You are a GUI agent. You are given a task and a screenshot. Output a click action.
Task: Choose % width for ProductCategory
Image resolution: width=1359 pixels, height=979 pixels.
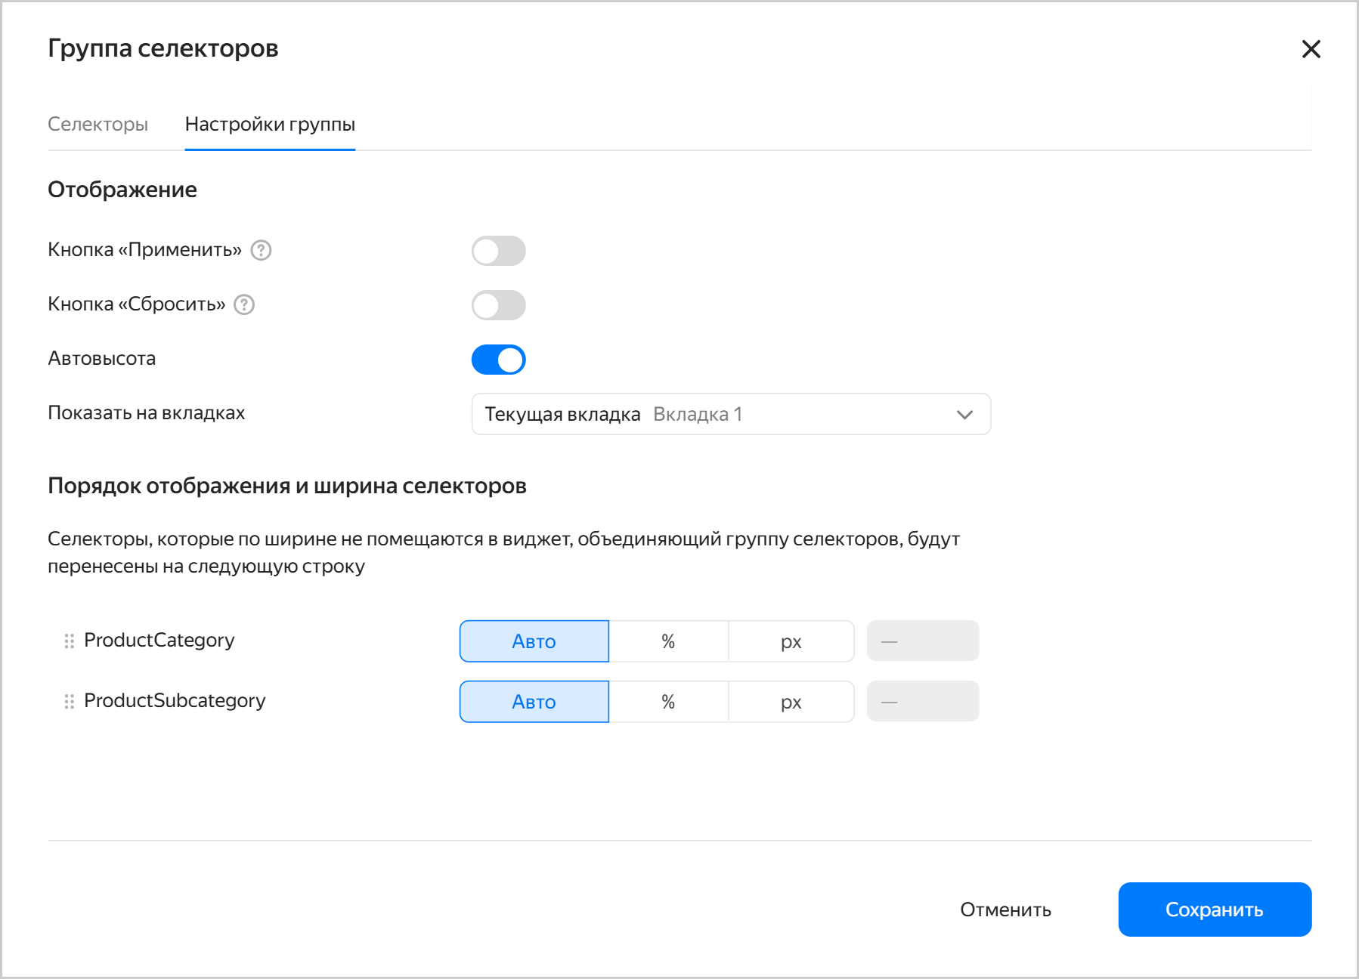tap(668, 641)
